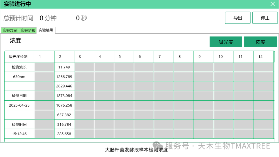Show 吸光度 absorbance results
This screenshot has height=157, width=279.
tap(226, 42)
